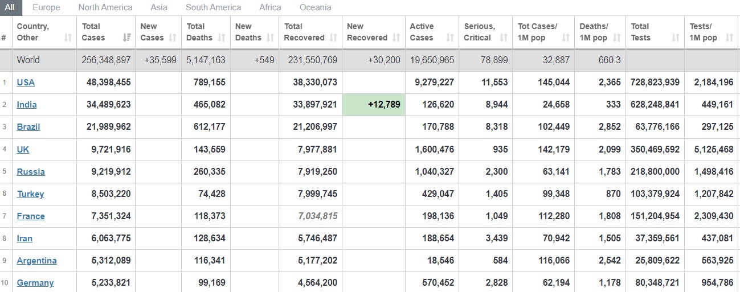Click Tests/1M pop sort arrows
This screenshot has height=292, width=740.
729,38
